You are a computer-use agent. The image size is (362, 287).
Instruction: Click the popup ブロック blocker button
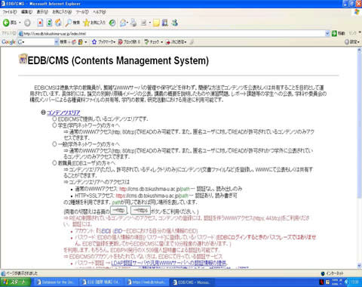coord(129,42)
